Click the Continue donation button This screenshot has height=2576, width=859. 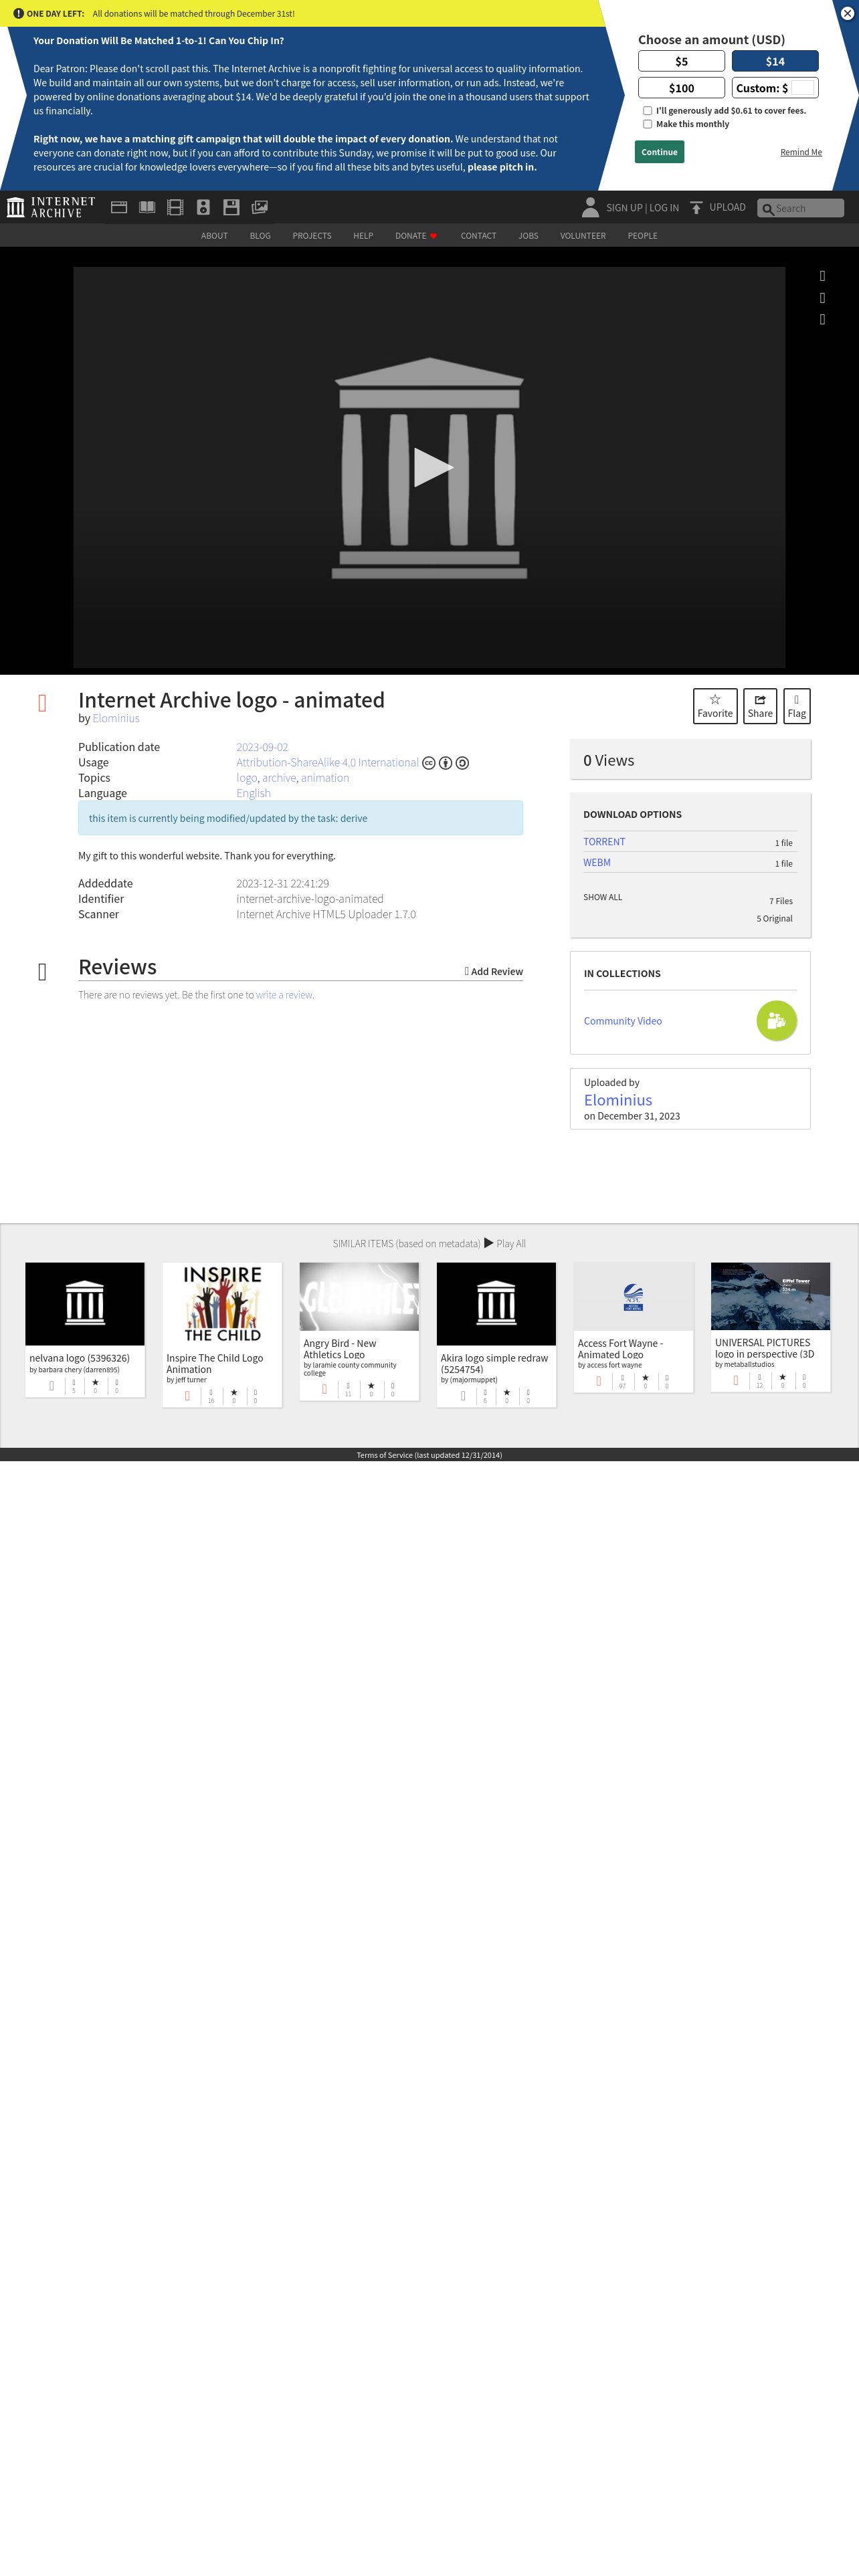[x=659, y=152]
